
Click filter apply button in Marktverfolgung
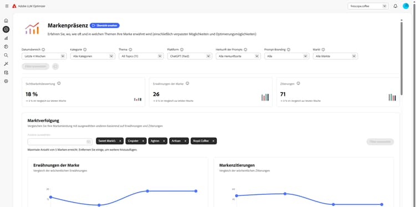point(380,142)
